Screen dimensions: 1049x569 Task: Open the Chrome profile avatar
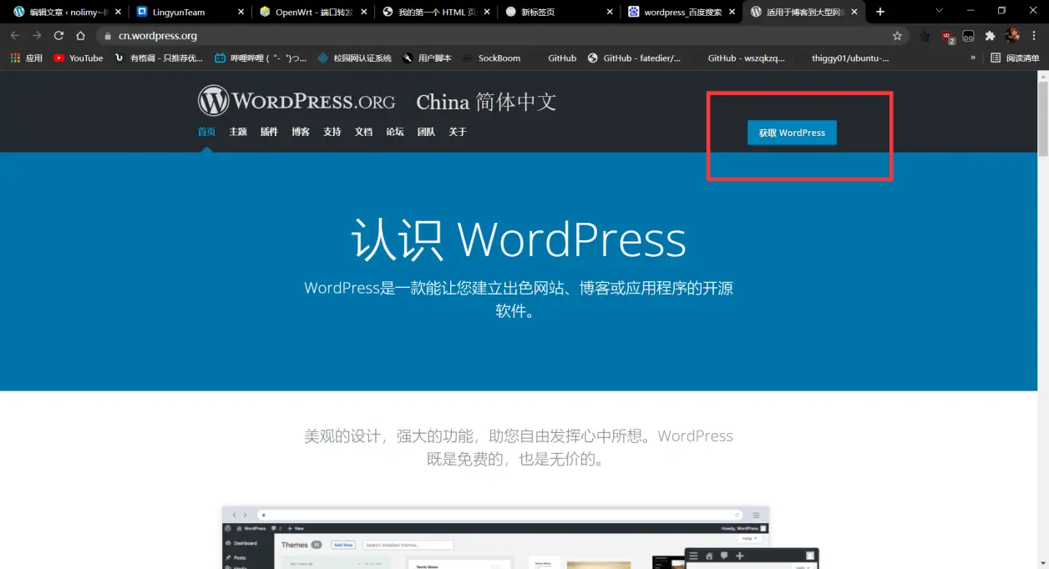[1012, 36]
